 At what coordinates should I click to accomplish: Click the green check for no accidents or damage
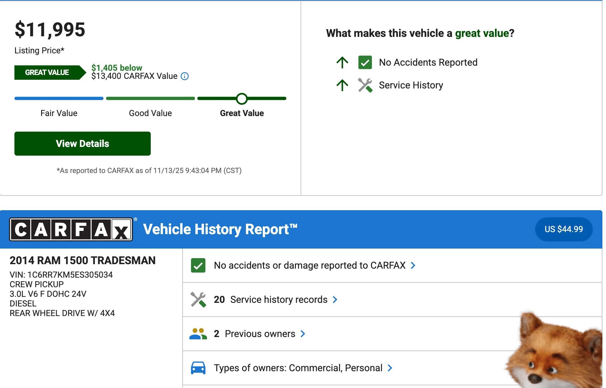click(x=198, y=265)
